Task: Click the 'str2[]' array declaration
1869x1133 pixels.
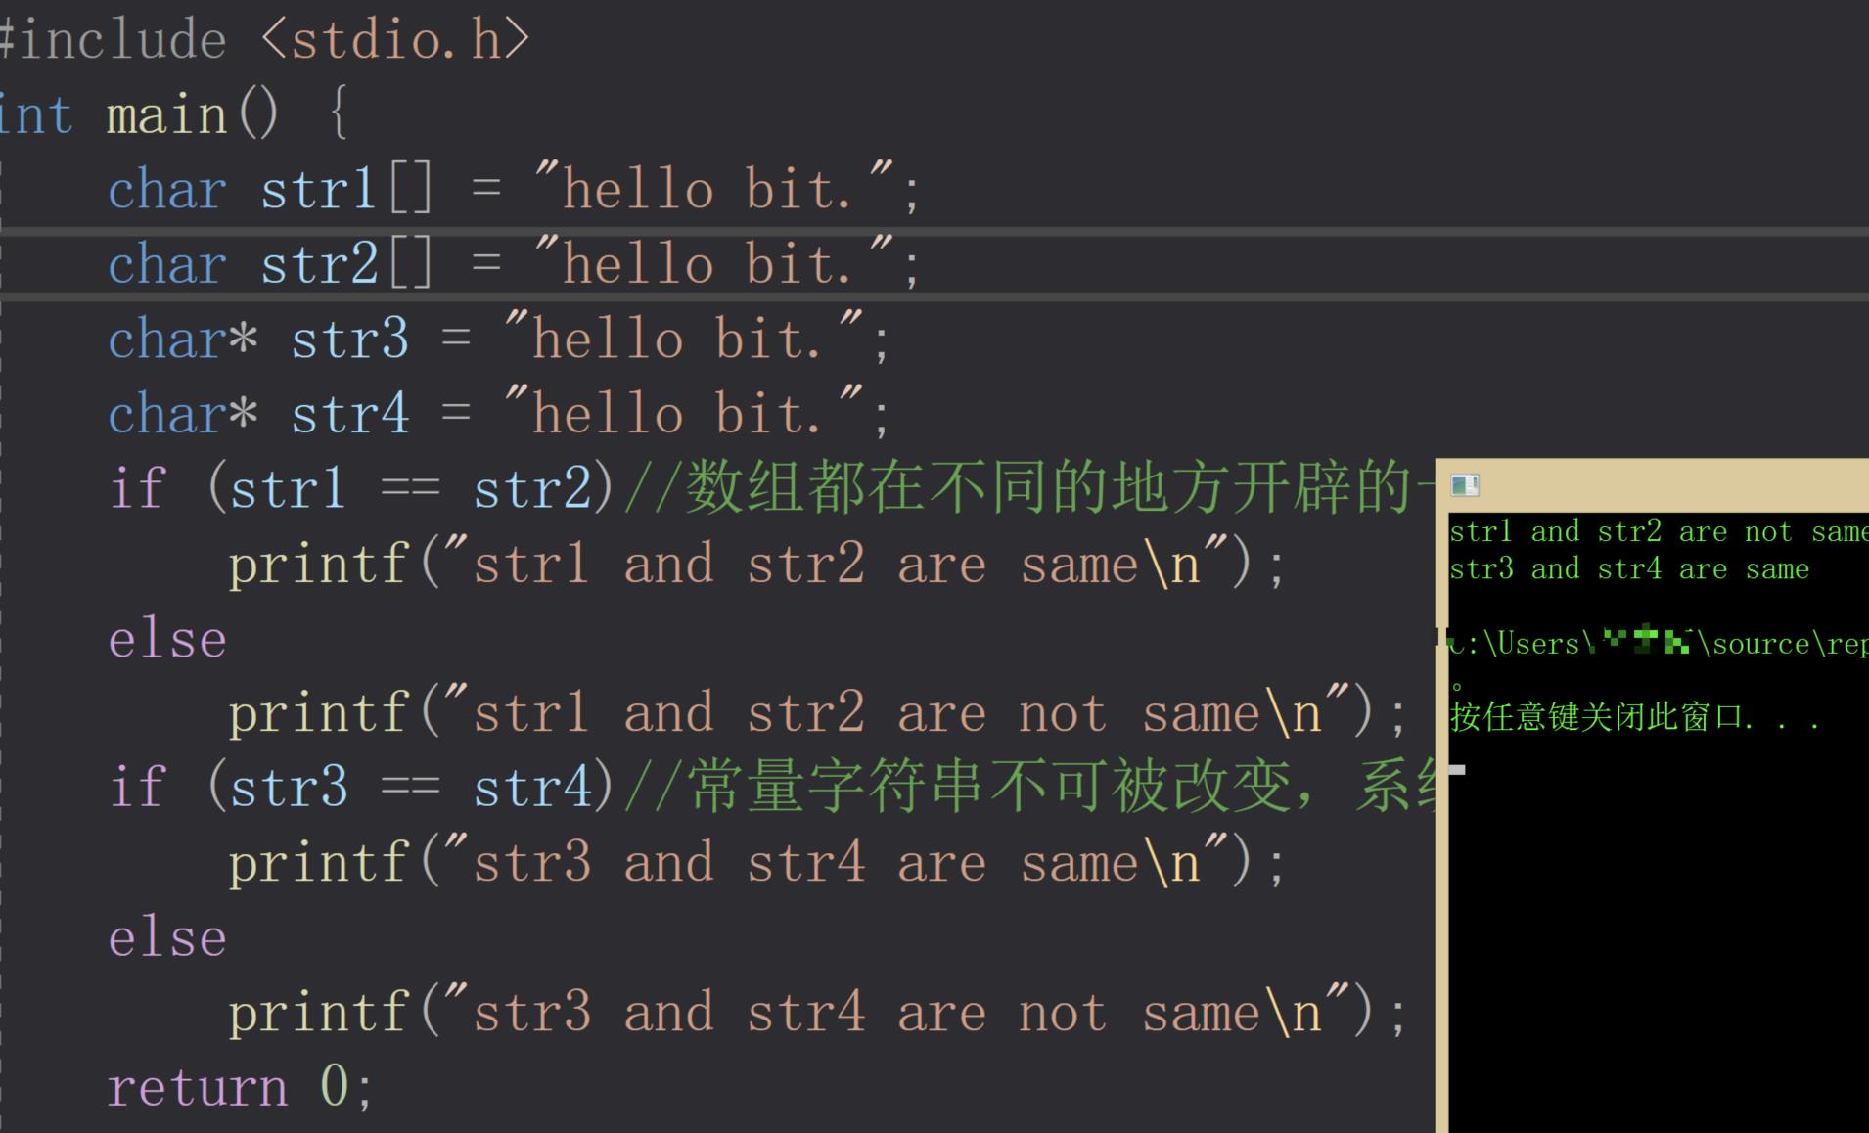Action: (x=514, y=264)
